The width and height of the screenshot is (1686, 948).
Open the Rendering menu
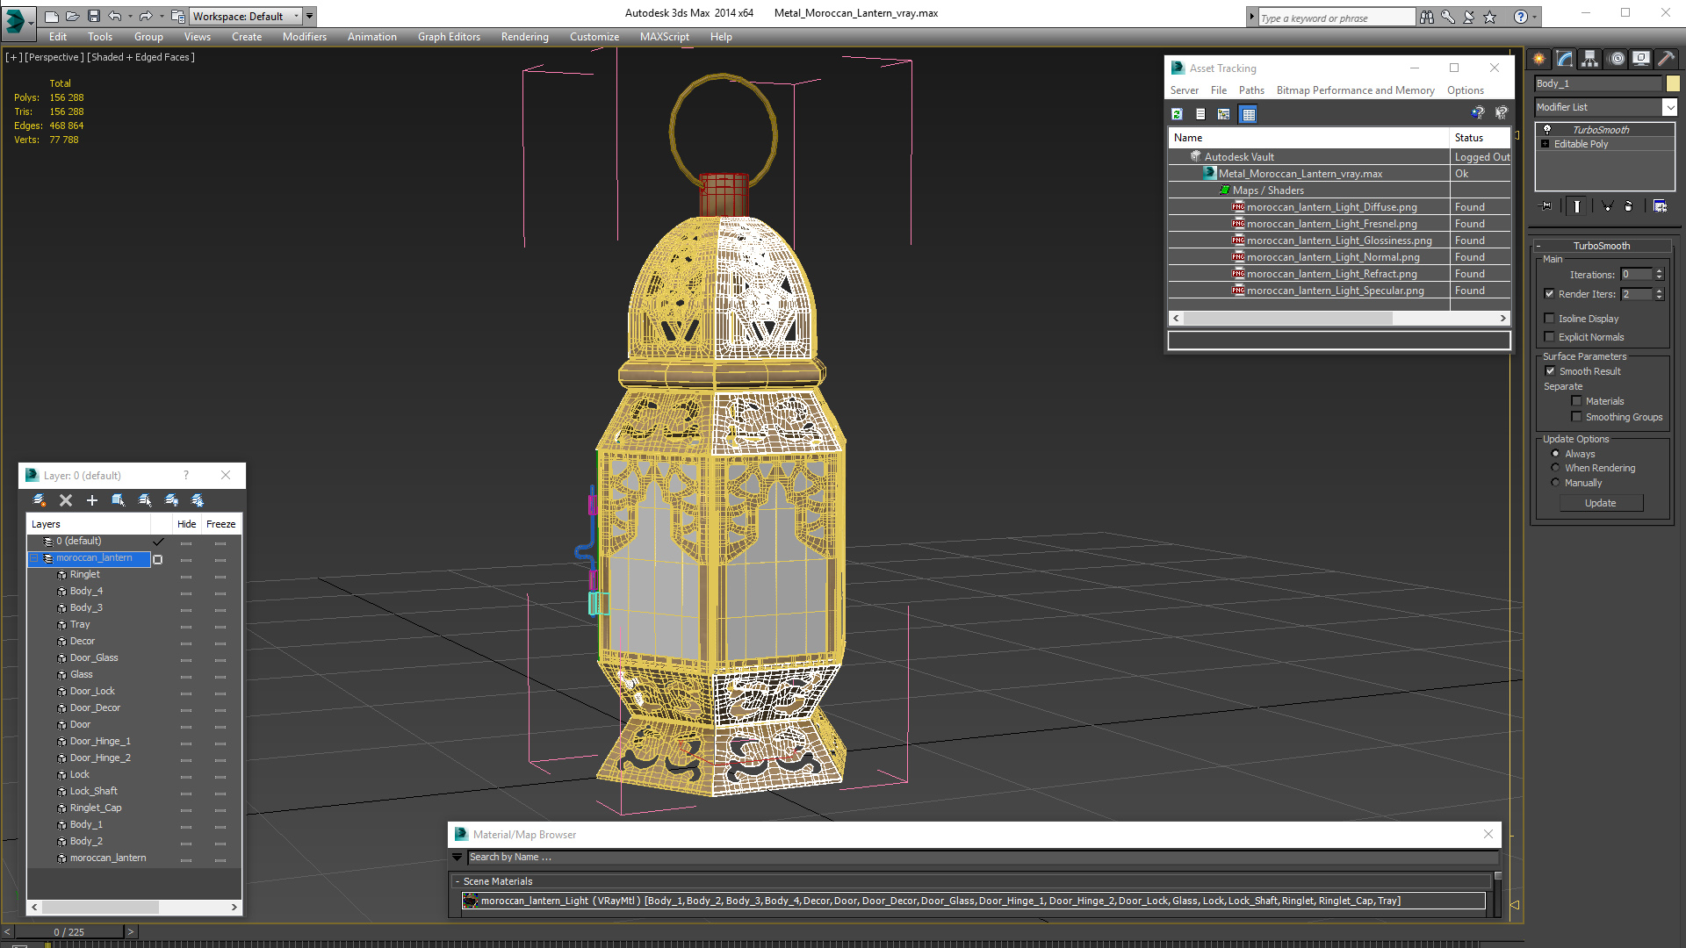(524, 37)
